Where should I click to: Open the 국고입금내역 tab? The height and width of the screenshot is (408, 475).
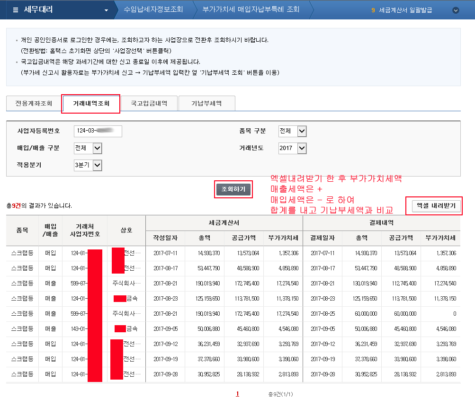pos(149,103)
